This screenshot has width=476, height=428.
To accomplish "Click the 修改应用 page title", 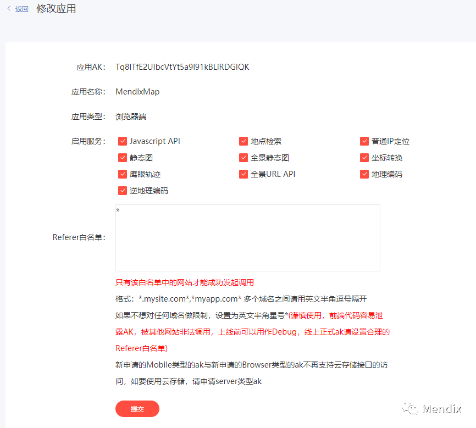I will coord(56,8).
